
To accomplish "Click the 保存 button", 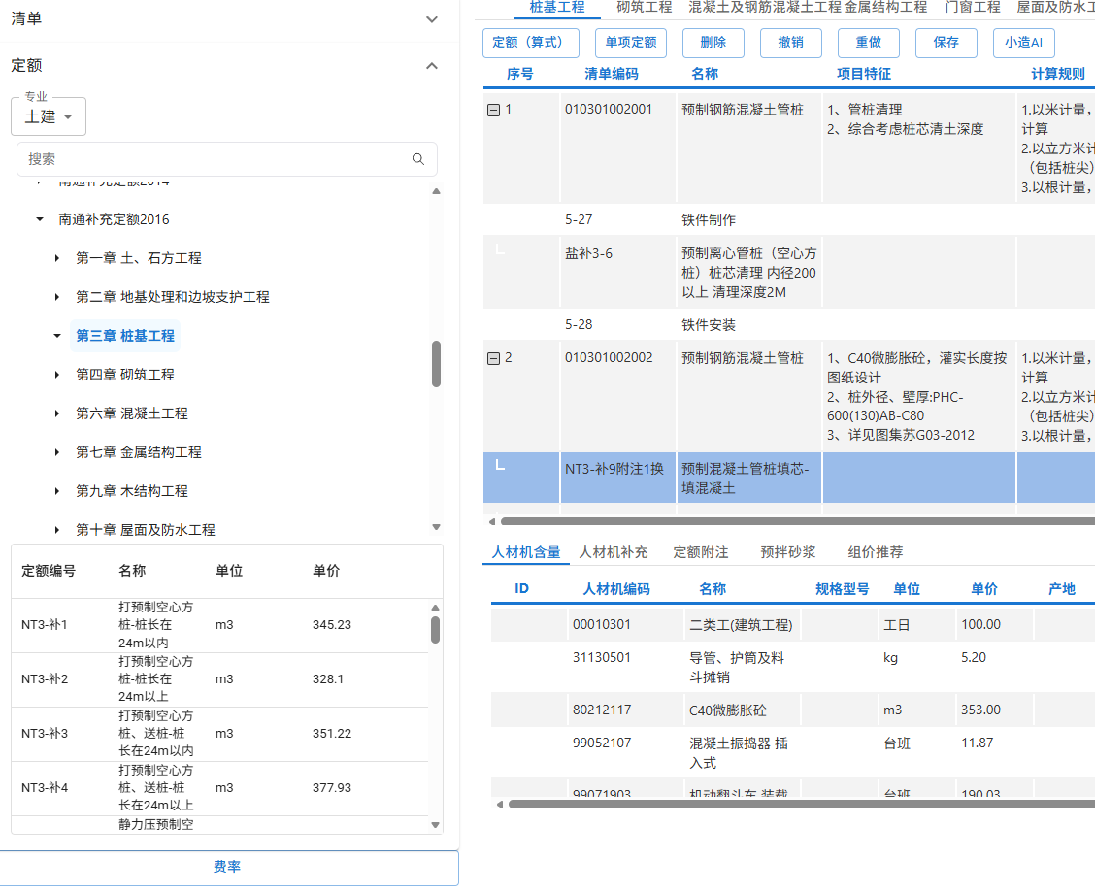I will coord(946,43).
